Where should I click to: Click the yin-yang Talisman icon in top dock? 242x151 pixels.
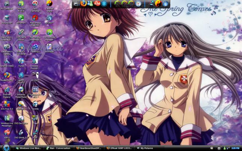tap(158, 3)
